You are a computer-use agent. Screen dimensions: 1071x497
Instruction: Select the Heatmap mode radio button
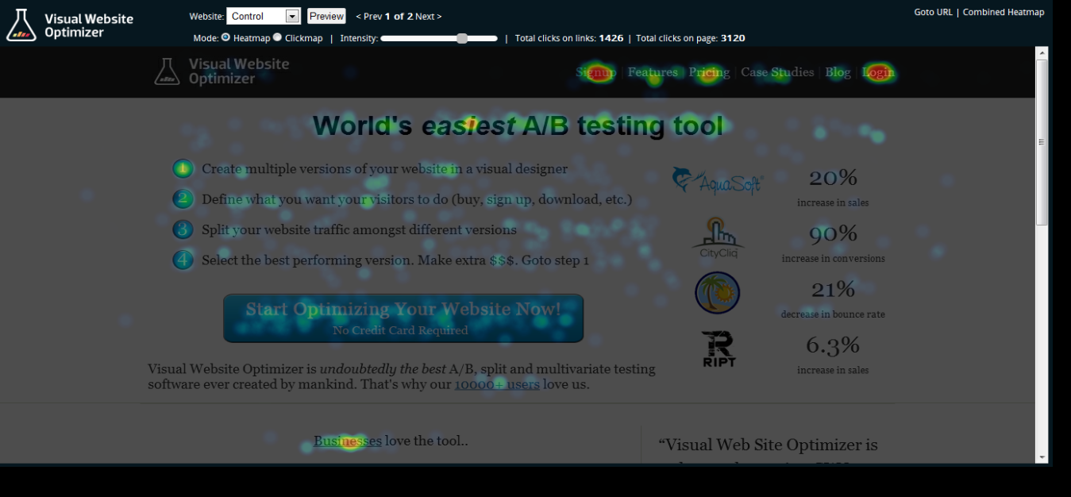click(225, 37)
